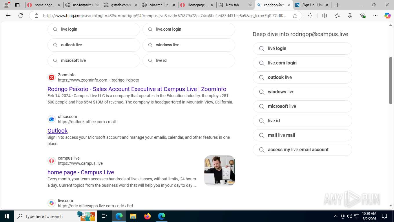Add this page to favorites star
Screen dimensions: 394x222
(x=295, y=16)
